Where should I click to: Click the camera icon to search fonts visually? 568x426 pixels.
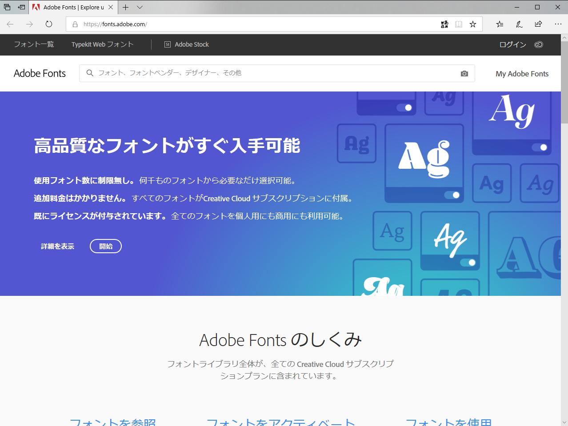pyautogui.click(x=464, y=73)
